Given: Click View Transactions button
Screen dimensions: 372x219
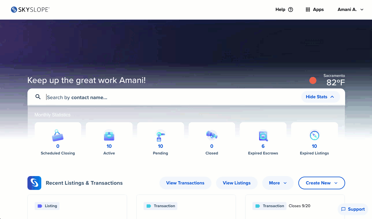Looking at the screenshot, I should pos(185,183).
